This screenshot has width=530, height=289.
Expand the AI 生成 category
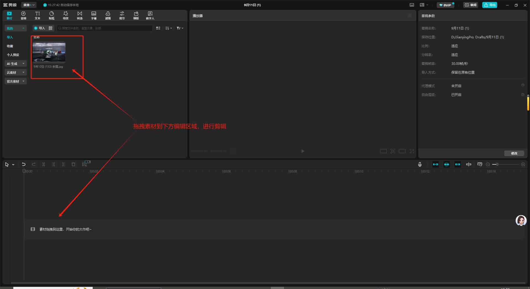(16, 64)
